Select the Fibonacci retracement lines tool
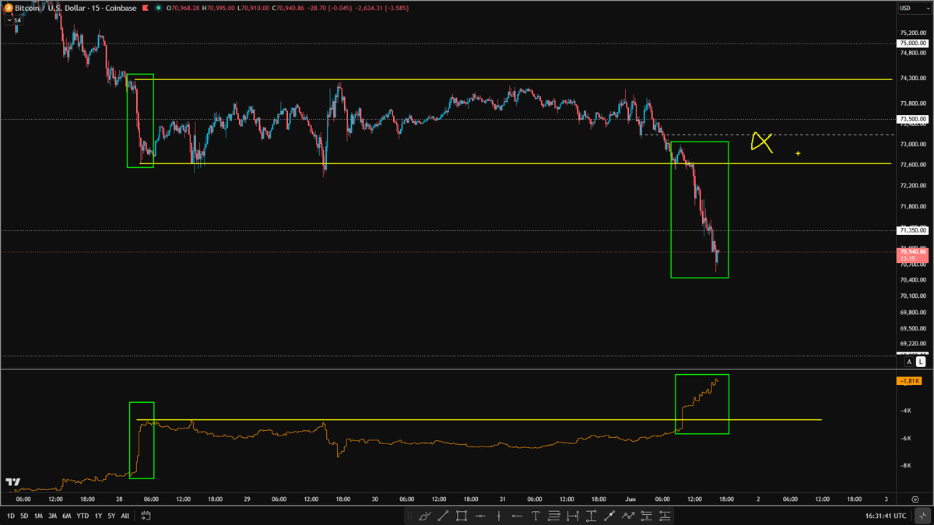 pyautogui.click(x=554, y=516)
